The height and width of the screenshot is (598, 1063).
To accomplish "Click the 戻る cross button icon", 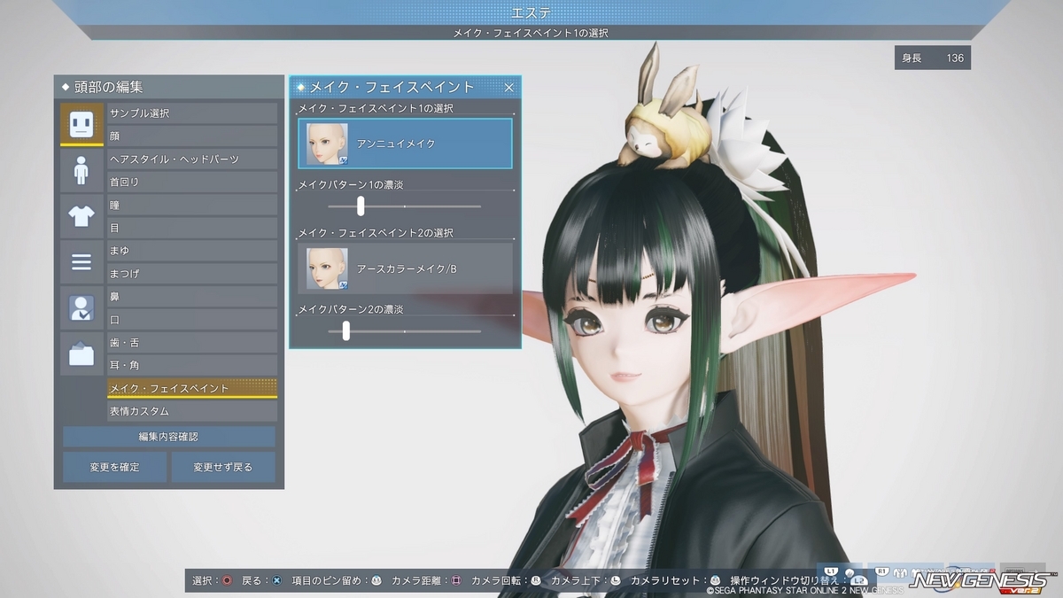I will click(x=276, y=580).
